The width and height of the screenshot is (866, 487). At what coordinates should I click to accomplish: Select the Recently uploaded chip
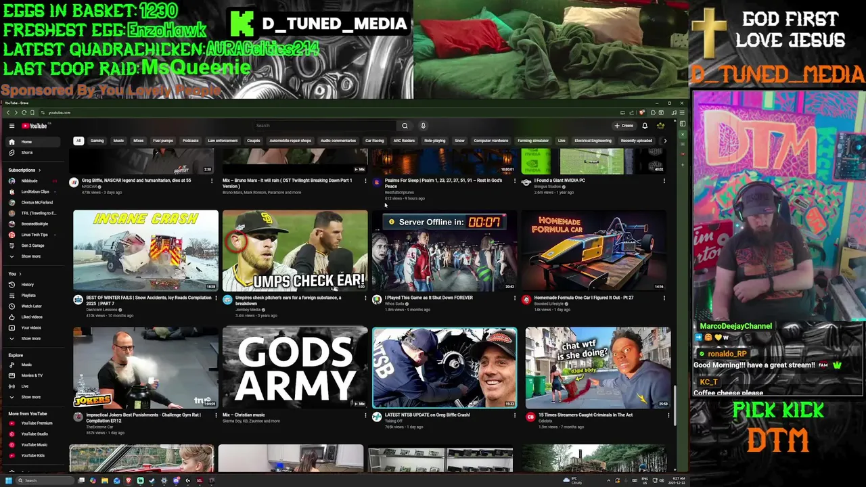(x=636, y=141)
